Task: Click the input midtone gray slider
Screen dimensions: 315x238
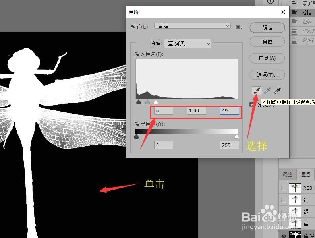Action: click(147, 102)
